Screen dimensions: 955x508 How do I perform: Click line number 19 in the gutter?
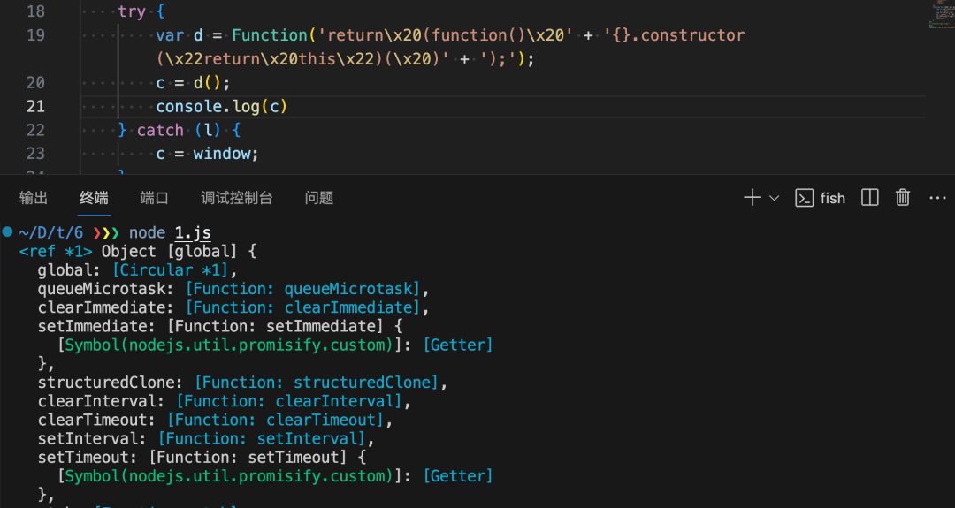[35, 35]
